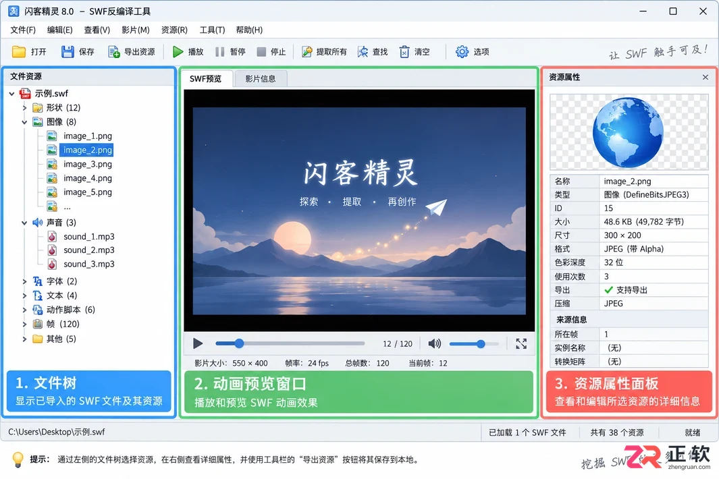
Task: Collapse the 示例.swf root node
Action: coord(11,94)
